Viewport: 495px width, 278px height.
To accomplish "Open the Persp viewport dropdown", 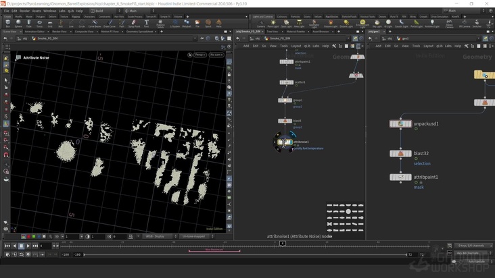I will pyautogui.click(x=200, y=55).
